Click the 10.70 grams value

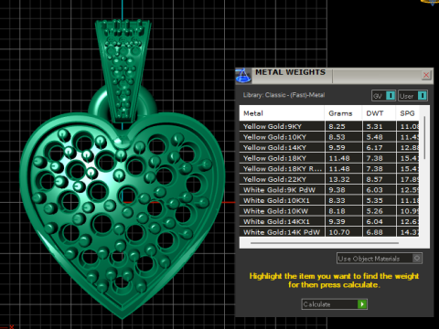(339, 232)
